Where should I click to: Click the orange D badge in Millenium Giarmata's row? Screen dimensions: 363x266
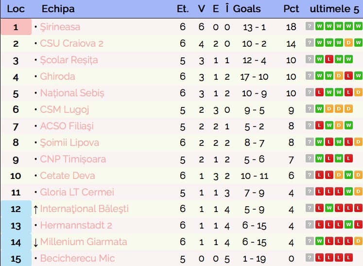[x=358, y=242]
